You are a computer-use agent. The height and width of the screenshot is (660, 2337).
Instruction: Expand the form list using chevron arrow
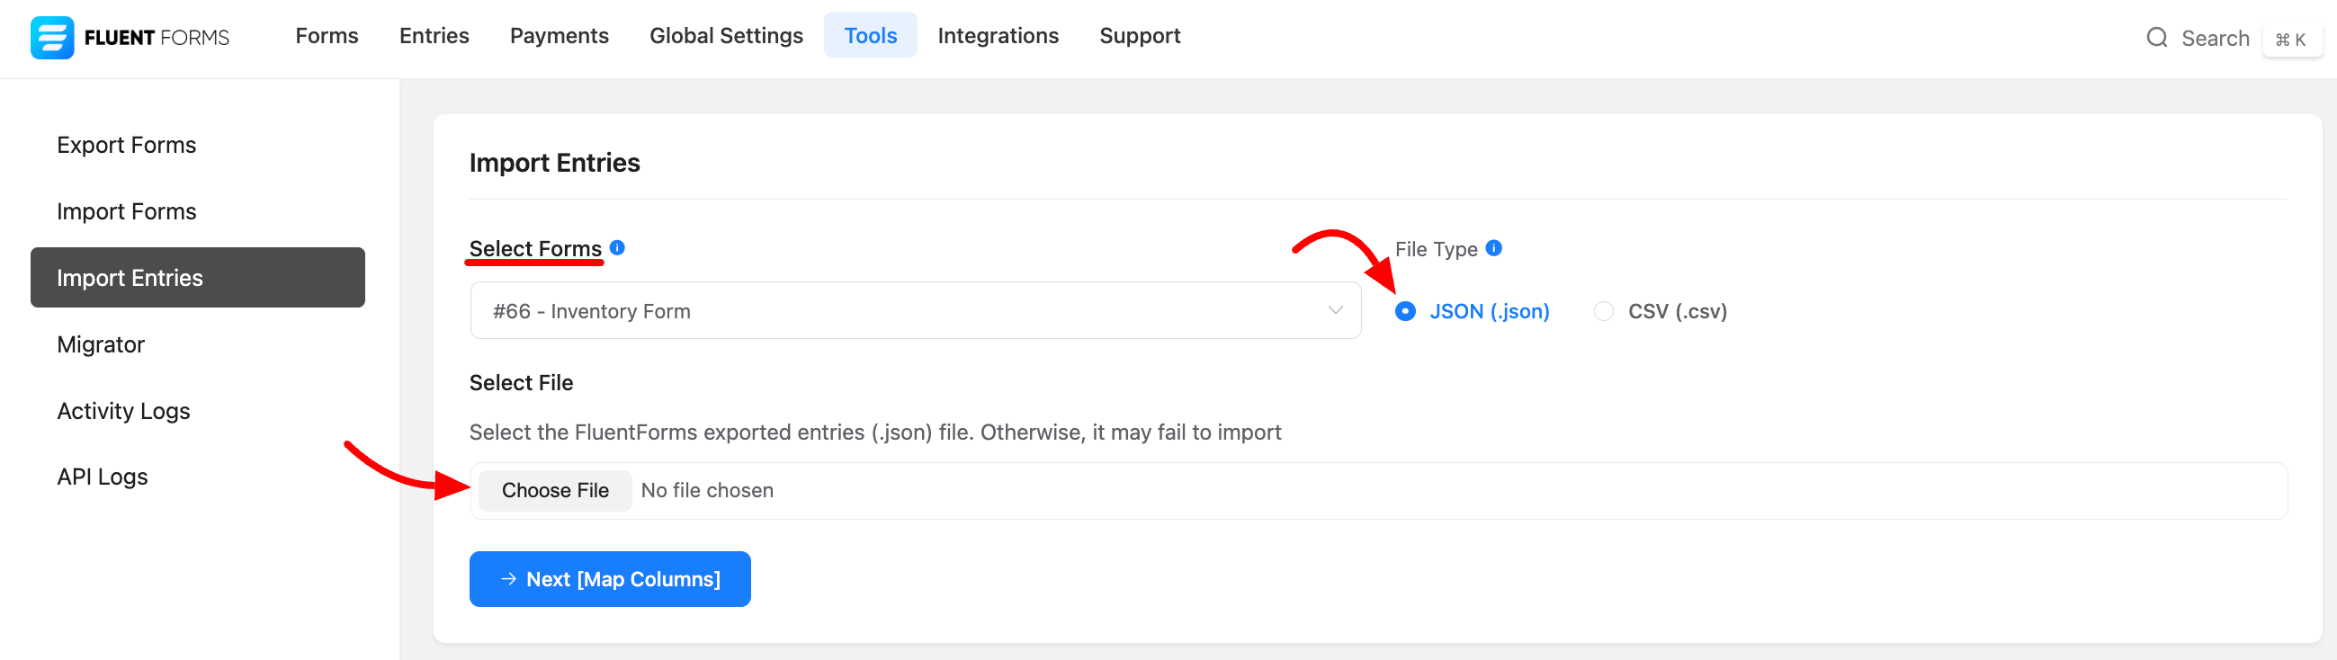[x=1335, y=310]
